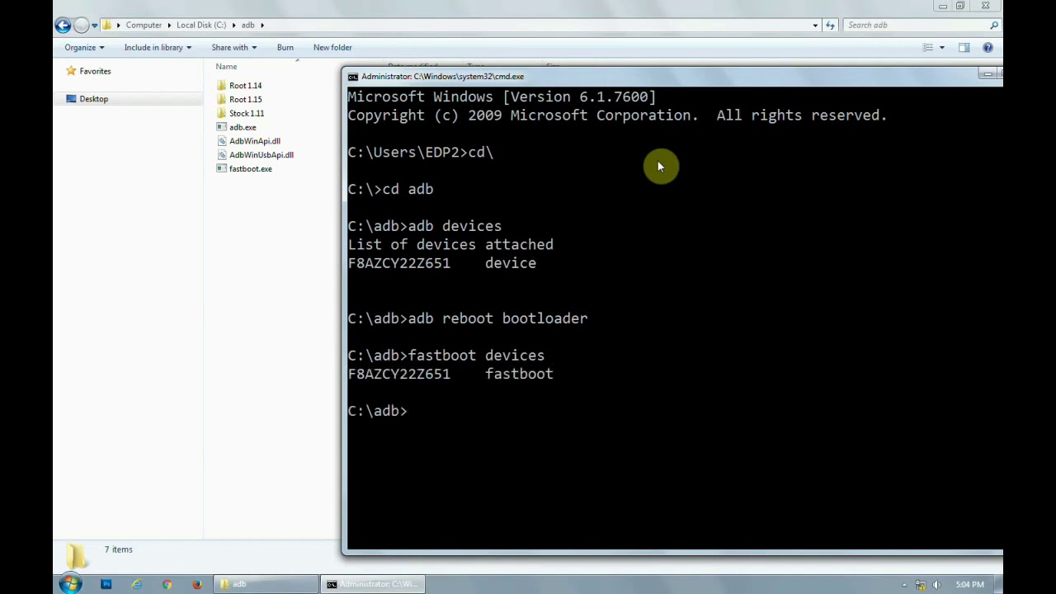Create a New folder
Image resolution: width=1056 pixels, height=594 pixels.
[x=332, y=47]
